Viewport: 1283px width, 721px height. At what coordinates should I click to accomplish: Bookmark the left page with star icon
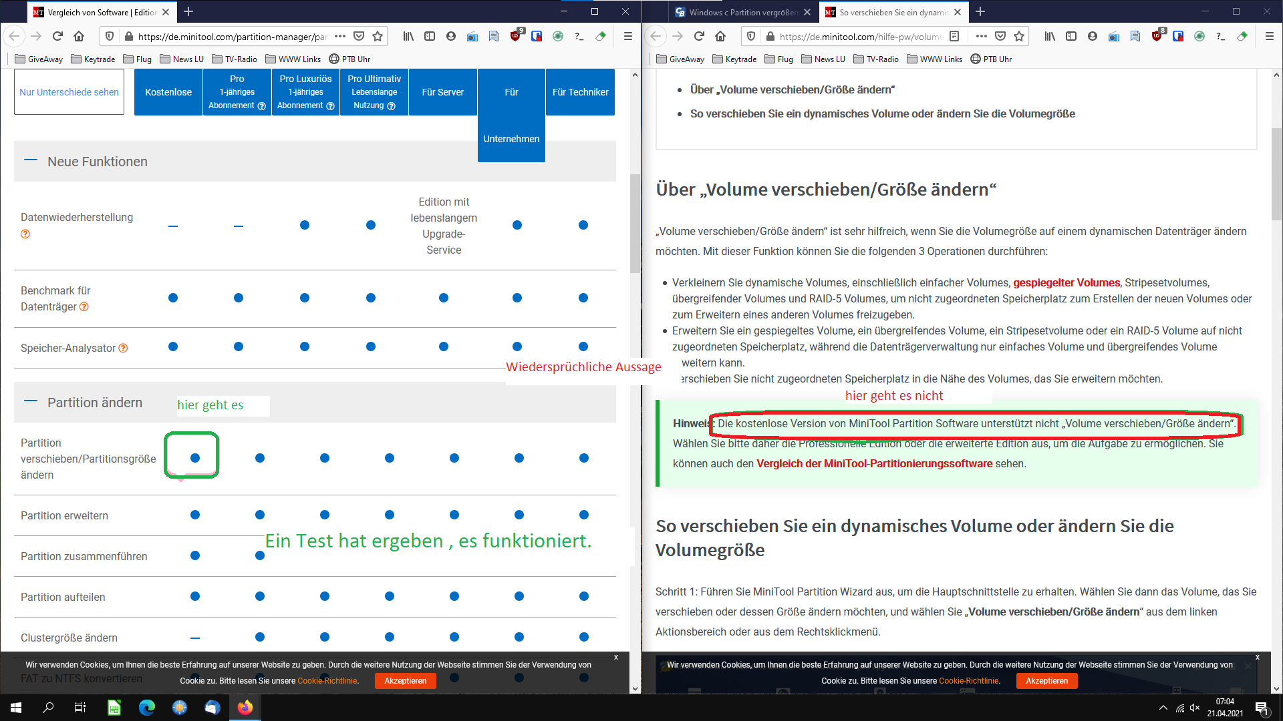tap(378, 37)
